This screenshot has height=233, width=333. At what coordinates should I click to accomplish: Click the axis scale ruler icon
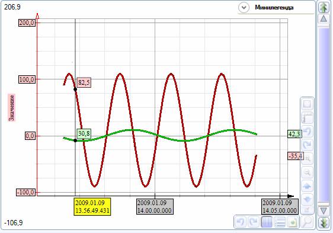coord(307,118)
